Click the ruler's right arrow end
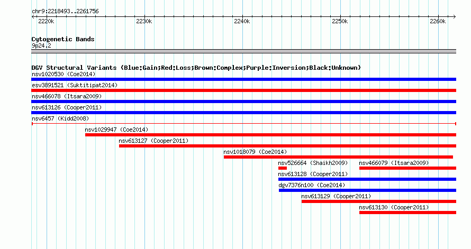The height and width of the screenshot is (249, 471). (455, 17)
